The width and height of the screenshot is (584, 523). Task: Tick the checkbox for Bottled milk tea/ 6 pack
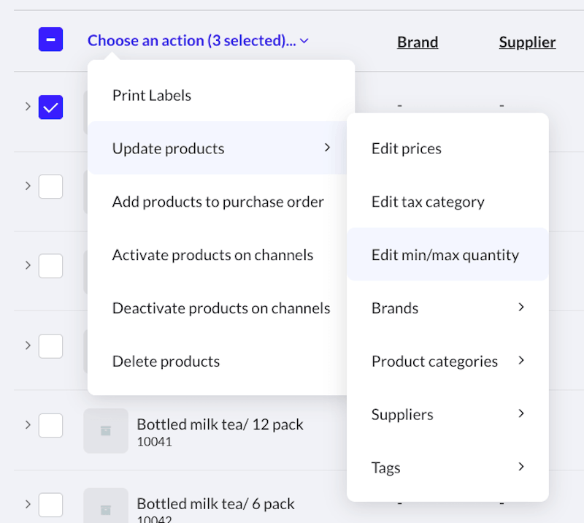click(50, 505)
